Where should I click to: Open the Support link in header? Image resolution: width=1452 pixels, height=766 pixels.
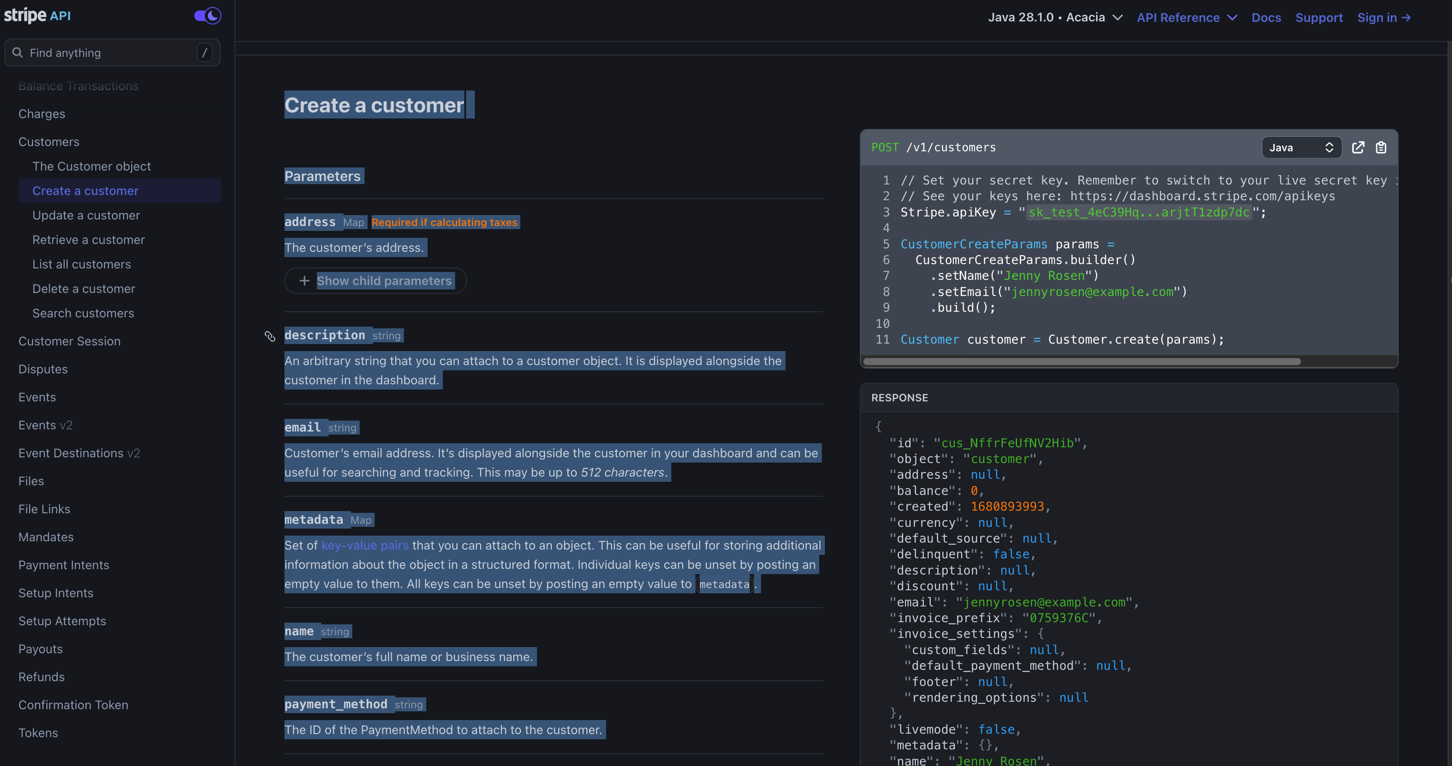[x=1319, y=17]
